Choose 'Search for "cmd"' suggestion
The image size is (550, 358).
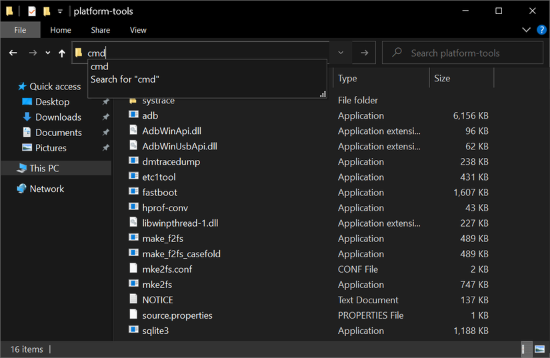[125, 79]
